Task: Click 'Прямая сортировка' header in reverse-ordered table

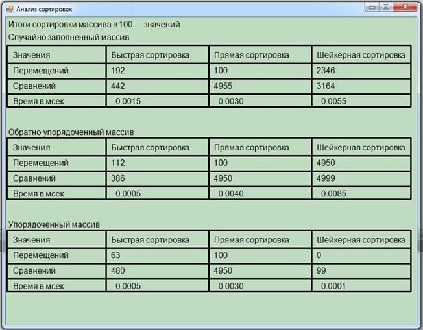Action: point(260,147)
